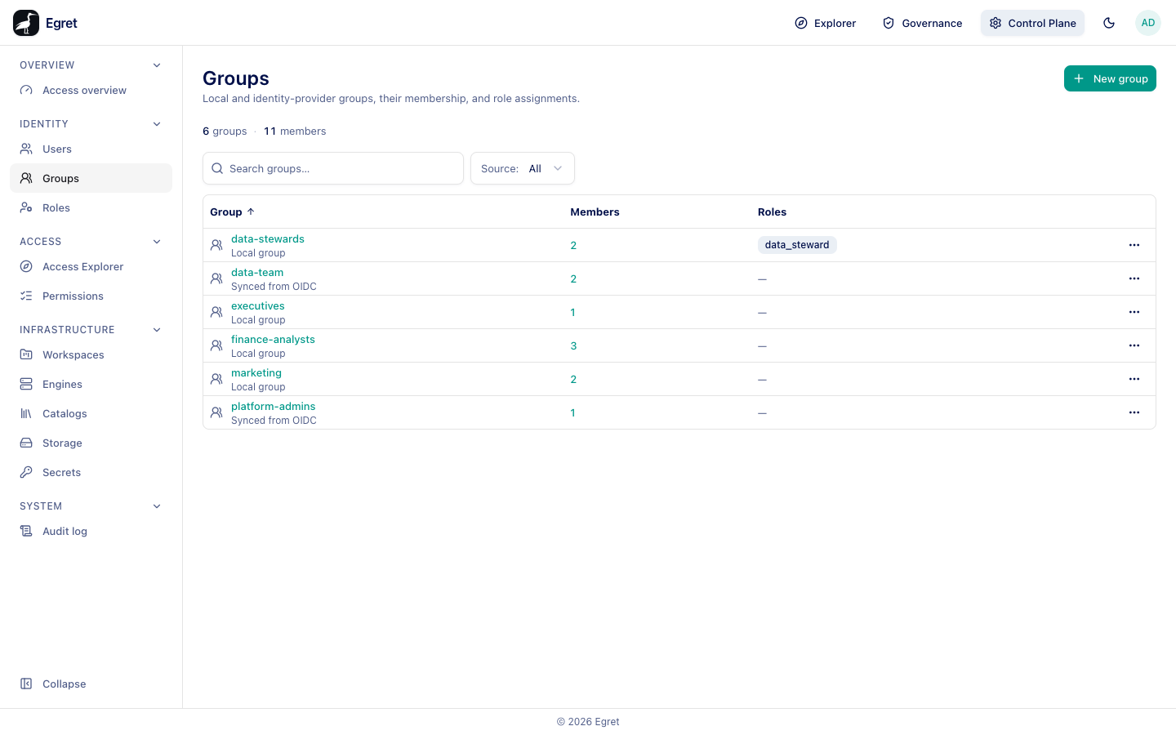Collapse the Infrastructure sidebar section
This screenshot has height=735, width=1176.
157,330
